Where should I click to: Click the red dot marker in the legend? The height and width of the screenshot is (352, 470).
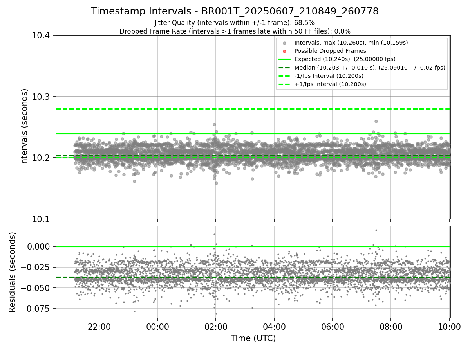click(285, 51)
